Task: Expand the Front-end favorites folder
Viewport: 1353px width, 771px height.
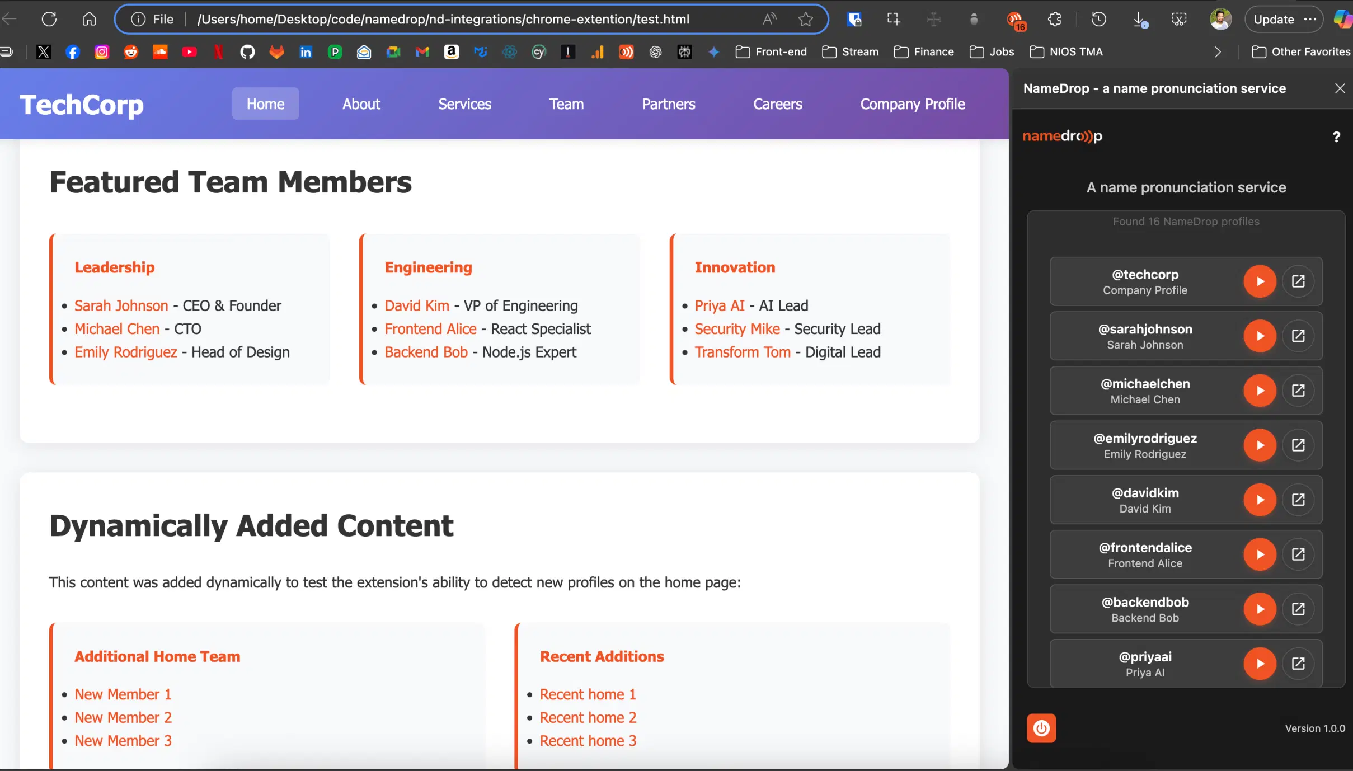Action: pyautogui.click(x=771, y=52)
